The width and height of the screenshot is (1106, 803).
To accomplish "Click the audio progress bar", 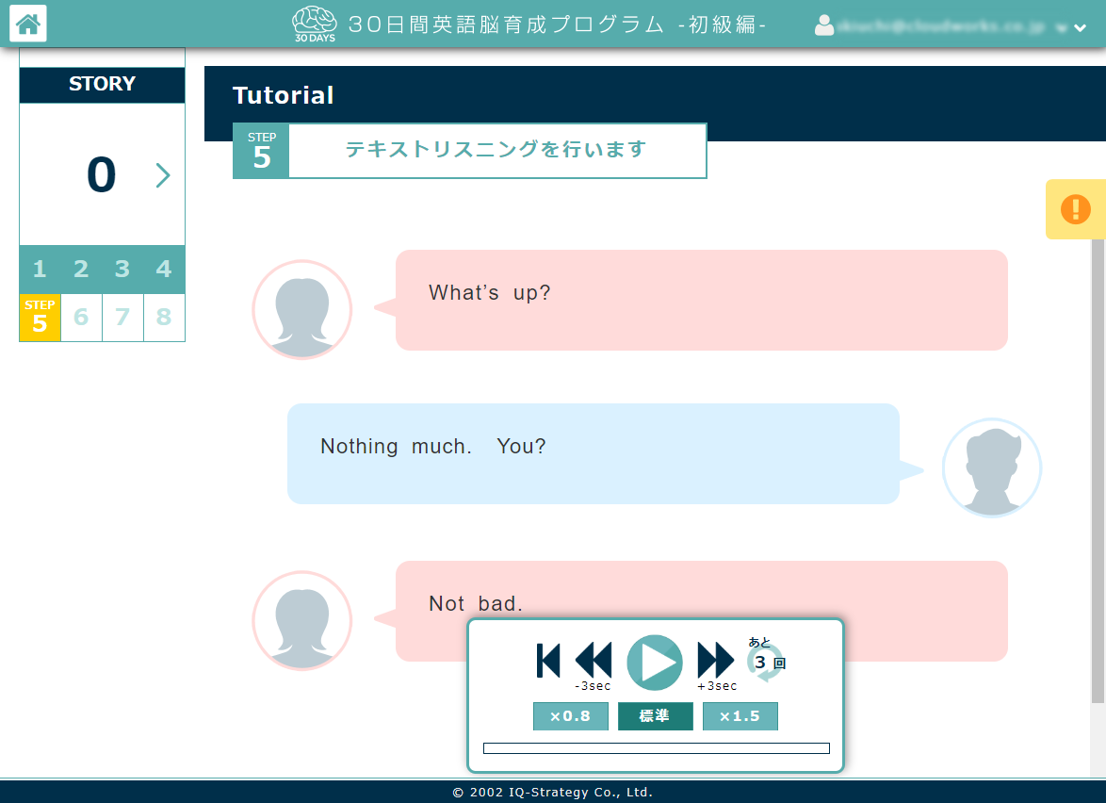I will point(656,747).
